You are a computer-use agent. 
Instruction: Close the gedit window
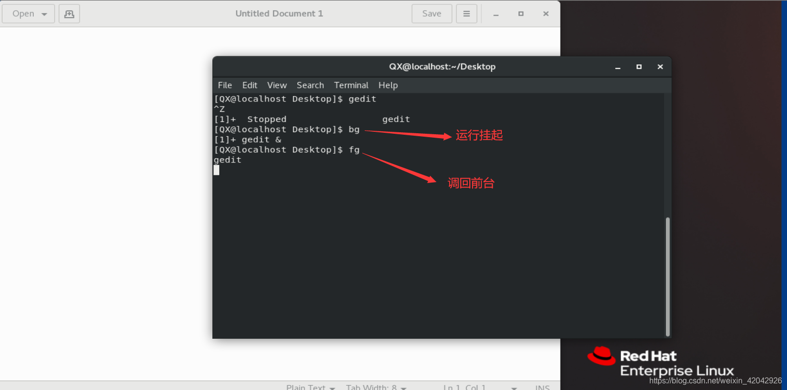click(546, 14)
